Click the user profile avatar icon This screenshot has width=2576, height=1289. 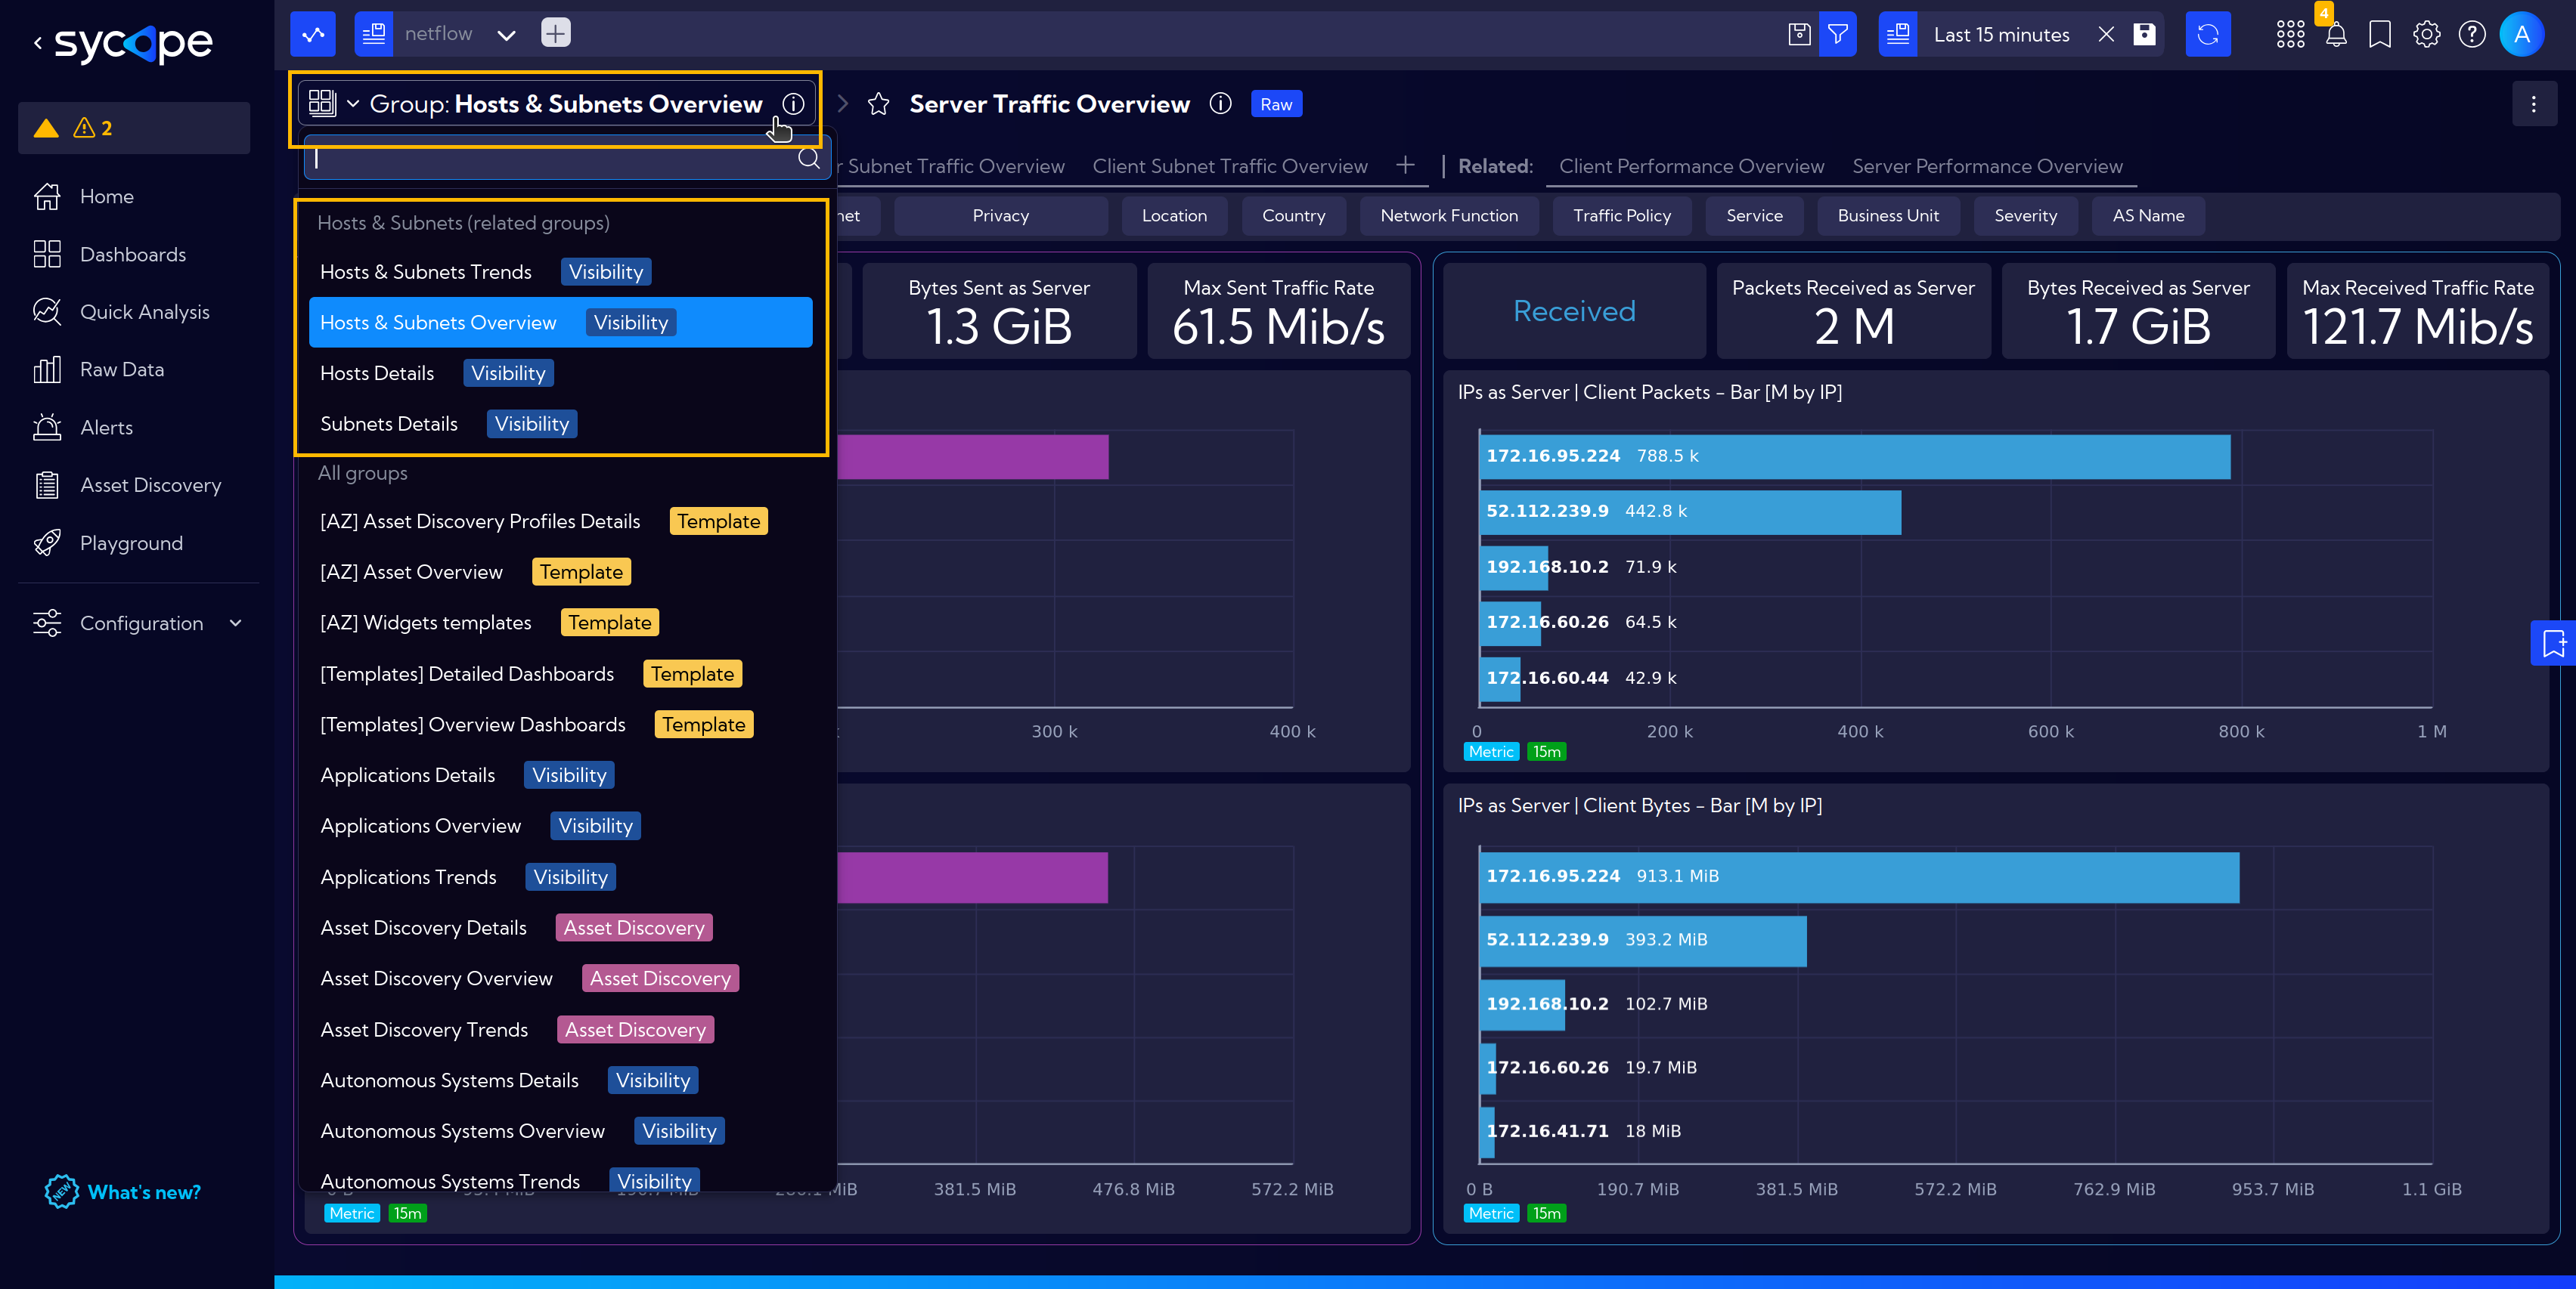pyautogui.click(x=2527, y=33)
